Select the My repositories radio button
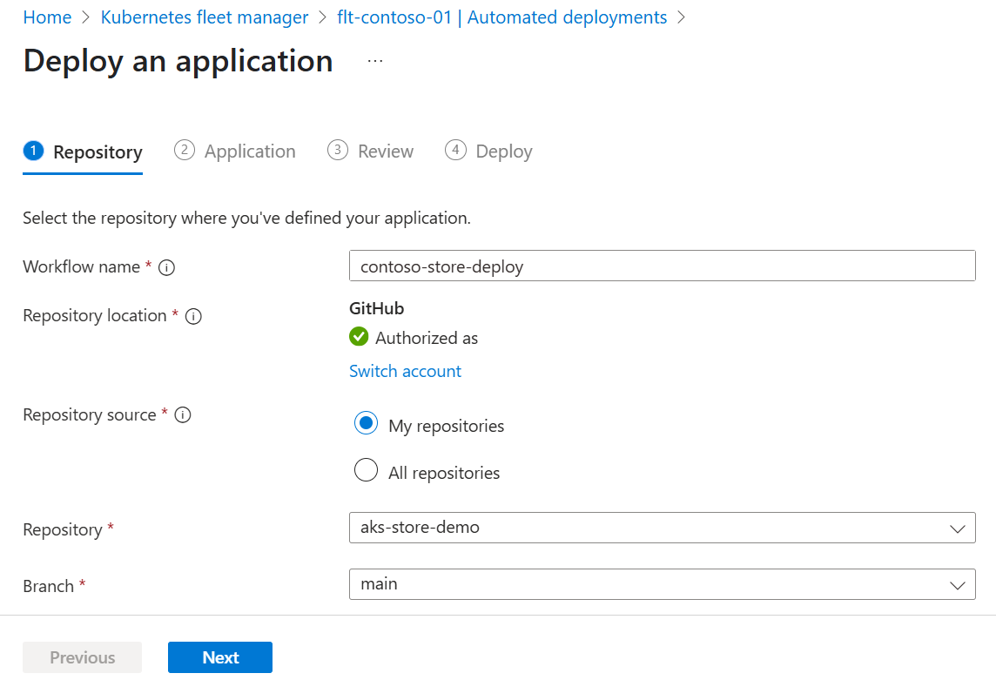The height and width of the screenshot is (680, 996). point(366,424)
